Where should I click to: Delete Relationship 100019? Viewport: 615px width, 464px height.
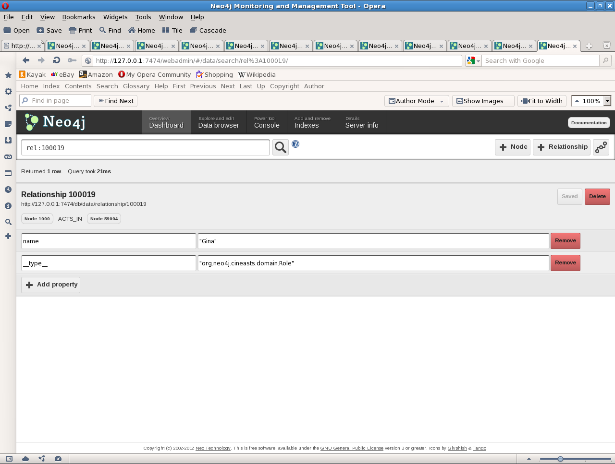point(597,197)
